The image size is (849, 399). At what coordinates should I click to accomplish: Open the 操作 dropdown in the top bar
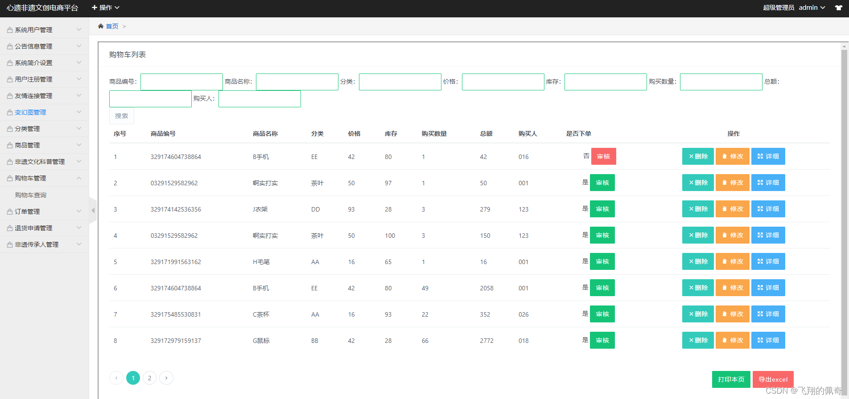click(106, 8)
